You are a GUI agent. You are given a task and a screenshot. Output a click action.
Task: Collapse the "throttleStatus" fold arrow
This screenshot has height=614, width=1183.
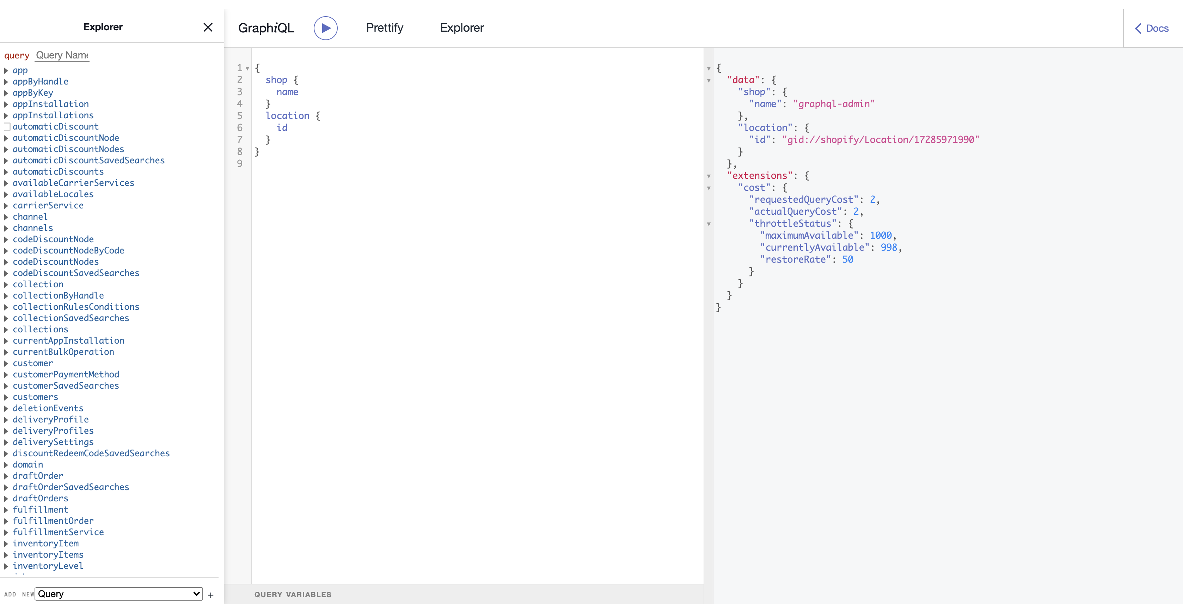pos(709,224)
